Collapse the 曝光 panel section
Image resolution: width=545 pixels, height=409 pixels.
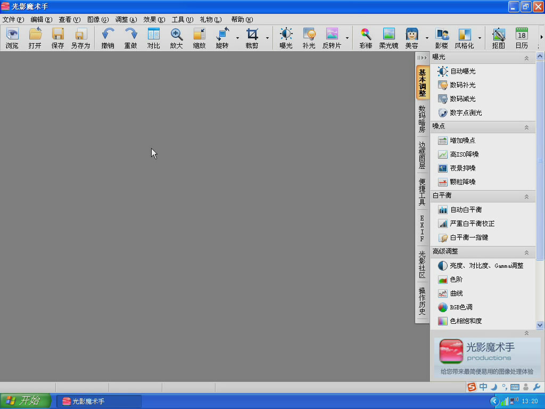tap(526, 58)
